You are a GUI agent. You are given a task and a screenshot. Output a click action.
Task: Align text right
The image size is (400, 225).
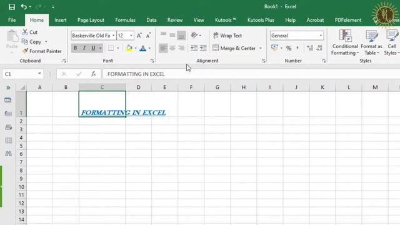(182, 48)
